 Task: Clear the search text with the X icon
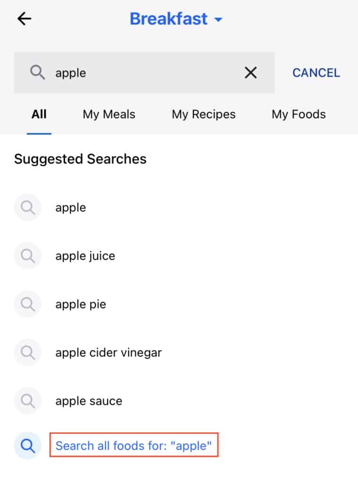click(251, 73)
